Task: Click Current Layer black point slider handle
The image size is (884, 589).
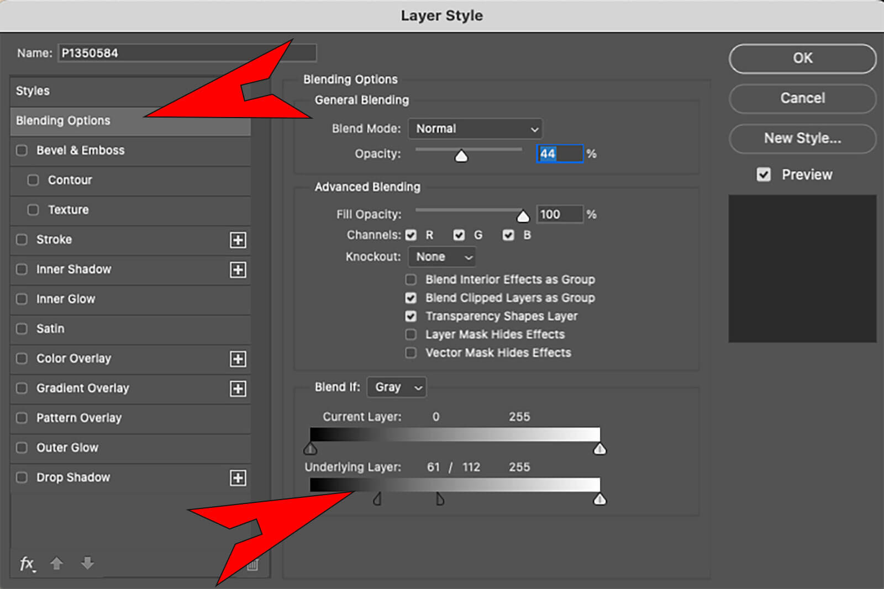Action: [x=311, y=448]
